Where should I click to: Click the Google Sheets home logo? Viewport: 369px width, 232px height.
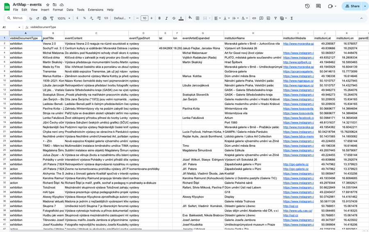(7, 7)
